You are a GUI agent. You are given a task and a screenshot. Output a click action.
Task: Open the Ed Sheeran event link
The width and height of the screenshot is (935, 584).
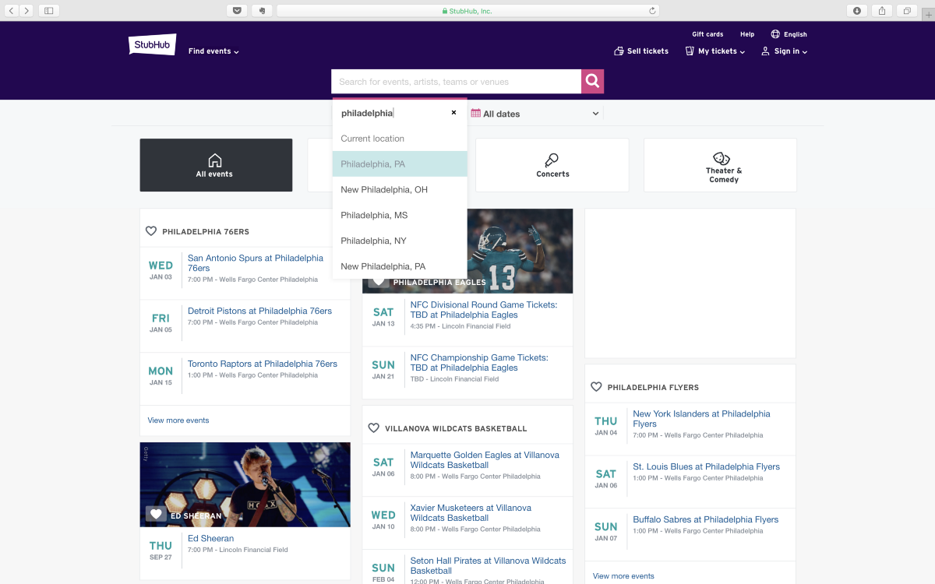pyautogui.click(x=210, y=538)
